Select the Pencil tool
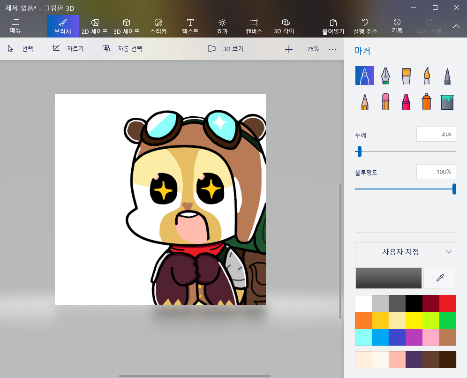Screen dimensions: 467x378 coord(364,101)
